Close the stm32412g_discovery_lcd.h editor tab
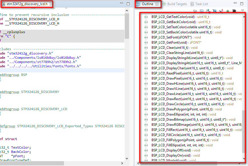 point(51,4)
